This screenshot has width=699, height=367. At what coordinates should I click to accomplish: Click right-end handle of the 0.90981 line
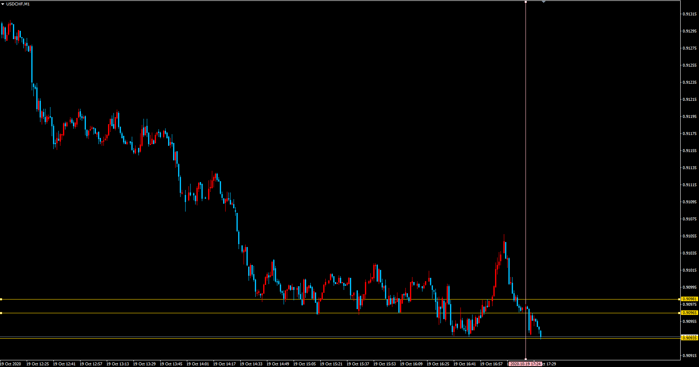[x=679, y=299]
